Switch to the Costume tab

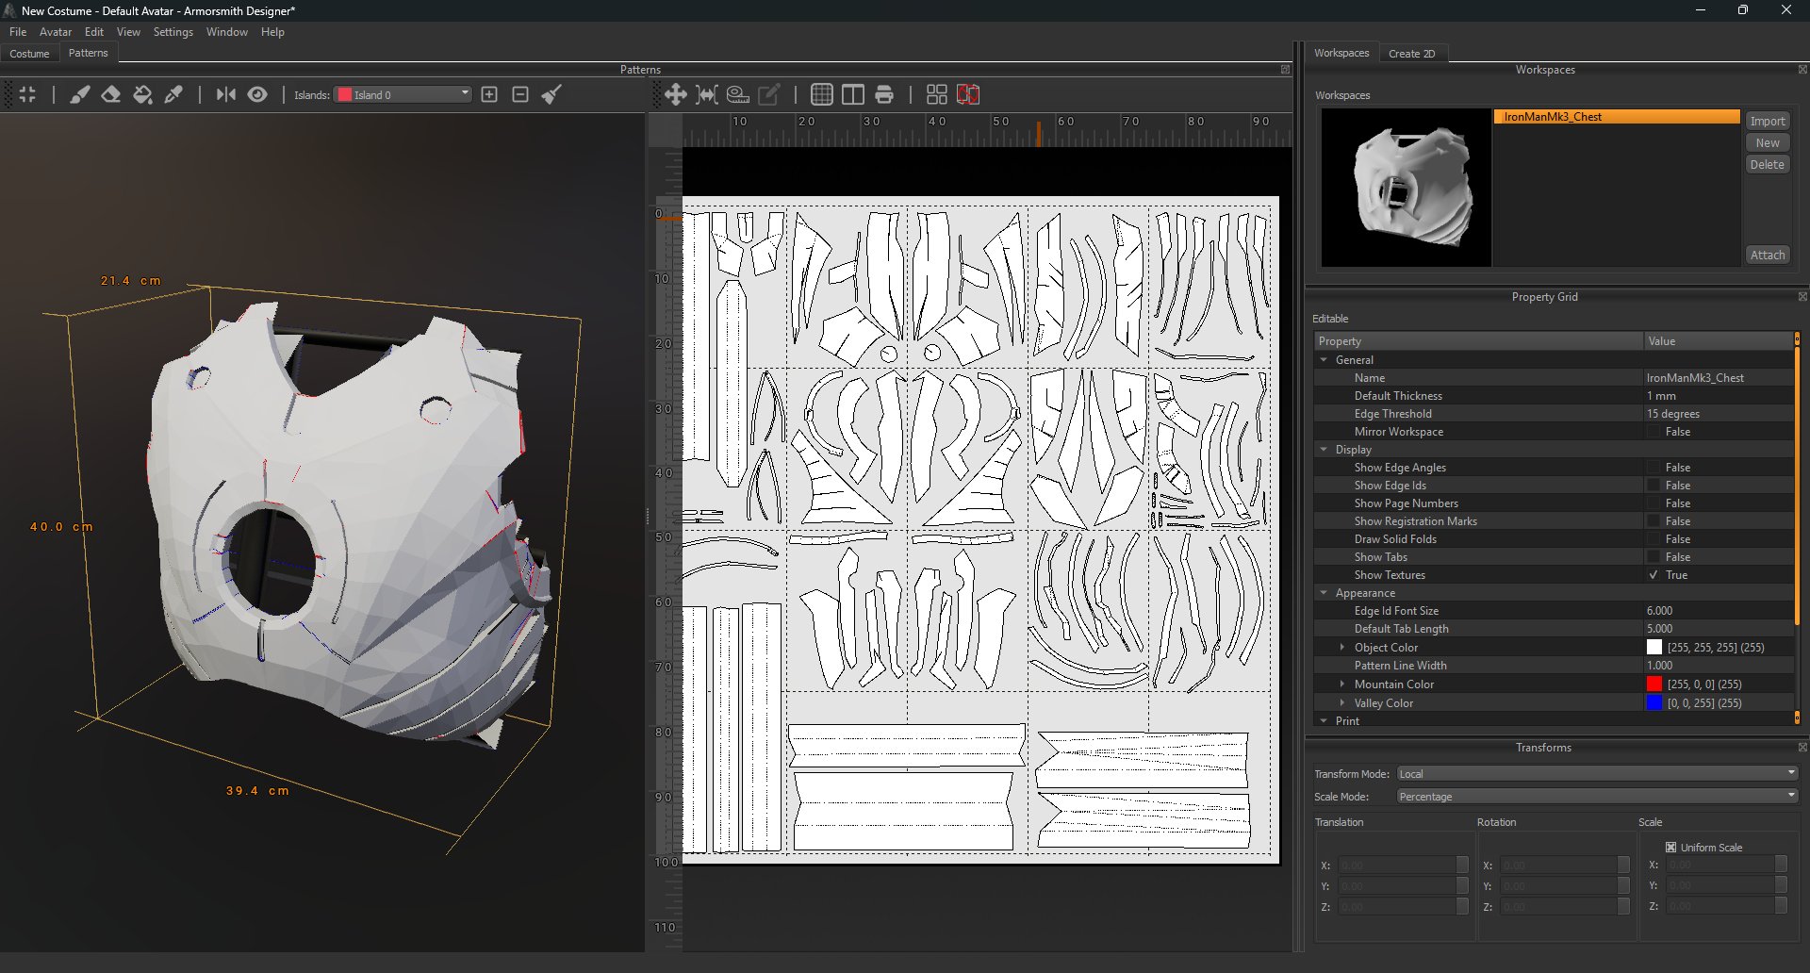coord(29,54)
